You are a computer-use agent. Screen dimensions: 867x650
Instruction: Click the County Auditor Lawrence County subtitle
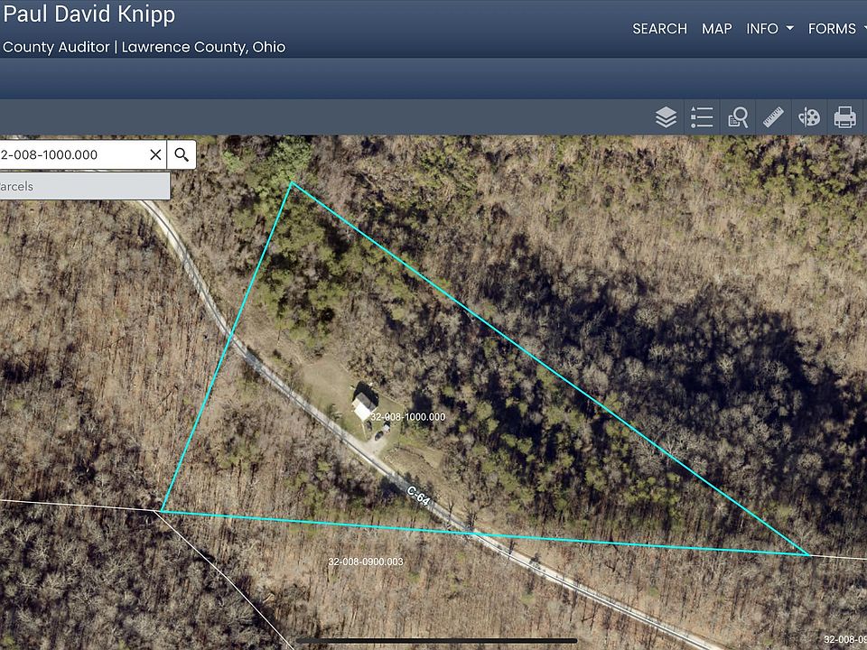click(x=144, y=47)
